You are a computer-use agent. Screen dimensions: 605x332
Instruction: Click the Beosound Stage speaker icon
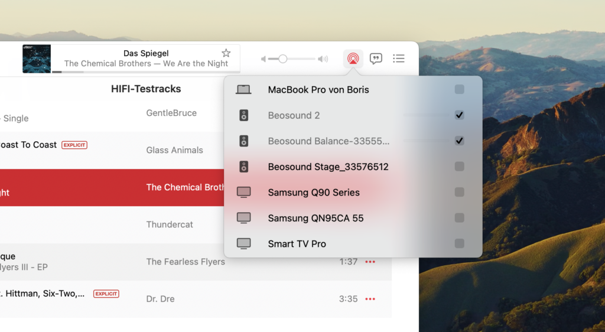[x=244, y=167]
